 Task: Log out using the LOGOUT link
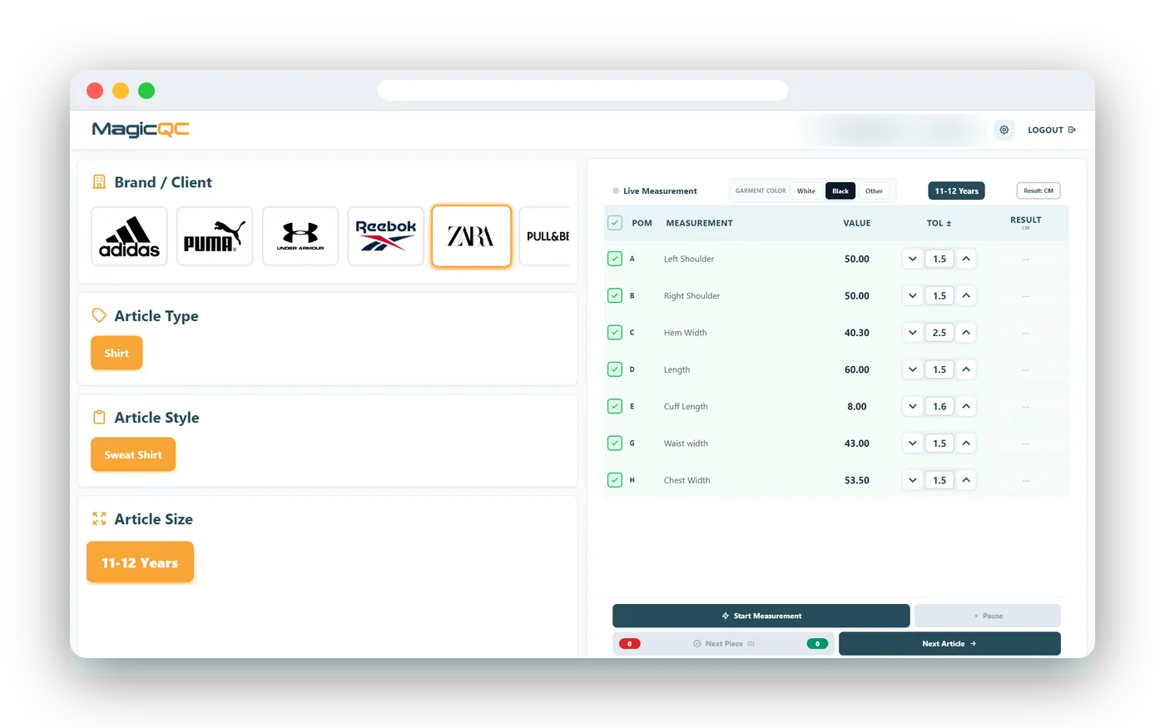pyautogui.click(x=1052, y=130)
